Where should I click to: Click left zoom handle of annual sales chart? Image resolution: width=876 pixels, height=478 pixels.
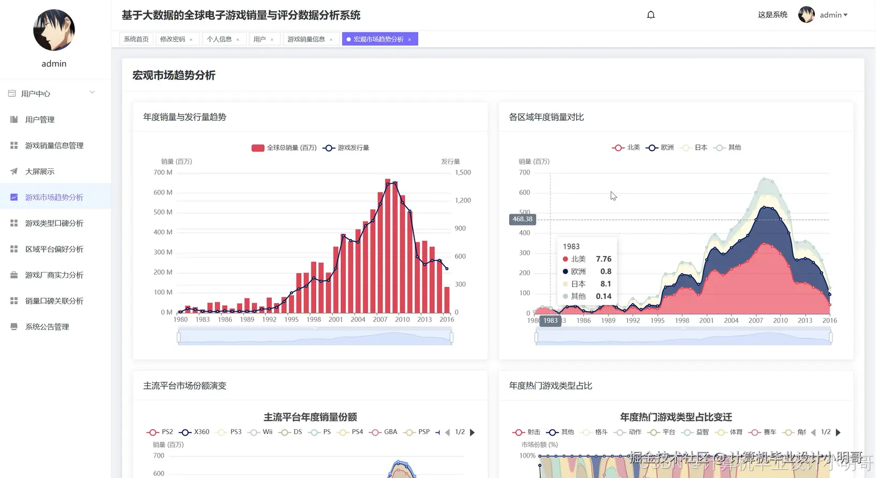coord(179,337)
